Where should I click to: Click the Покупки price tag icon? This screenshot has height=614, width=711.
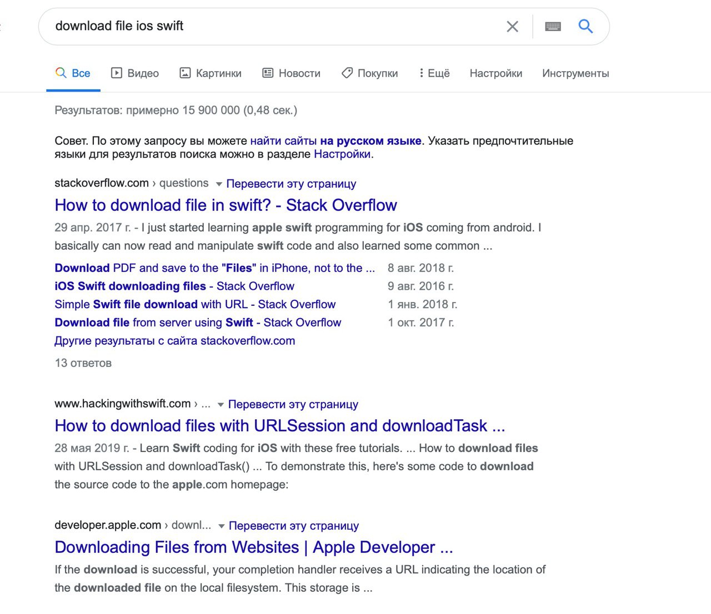[x=347, y=73]
